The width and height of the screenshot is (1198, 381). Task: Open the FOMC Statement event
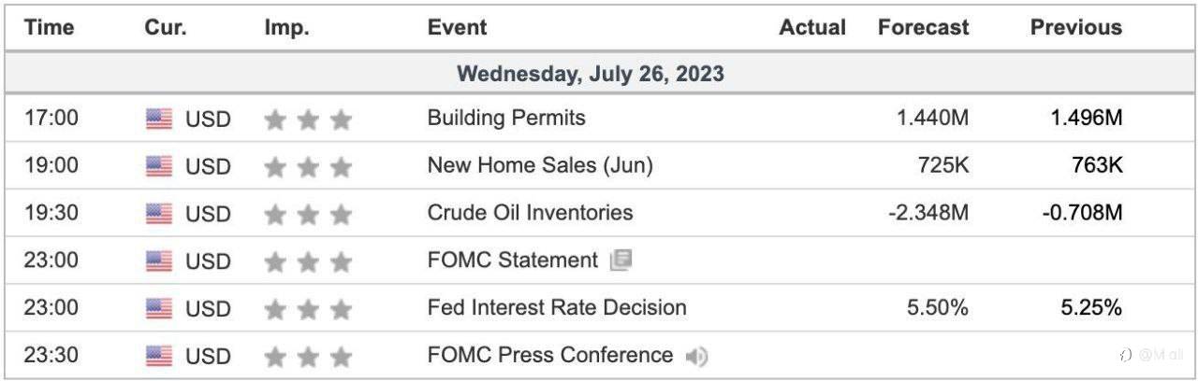coord(512,261)
